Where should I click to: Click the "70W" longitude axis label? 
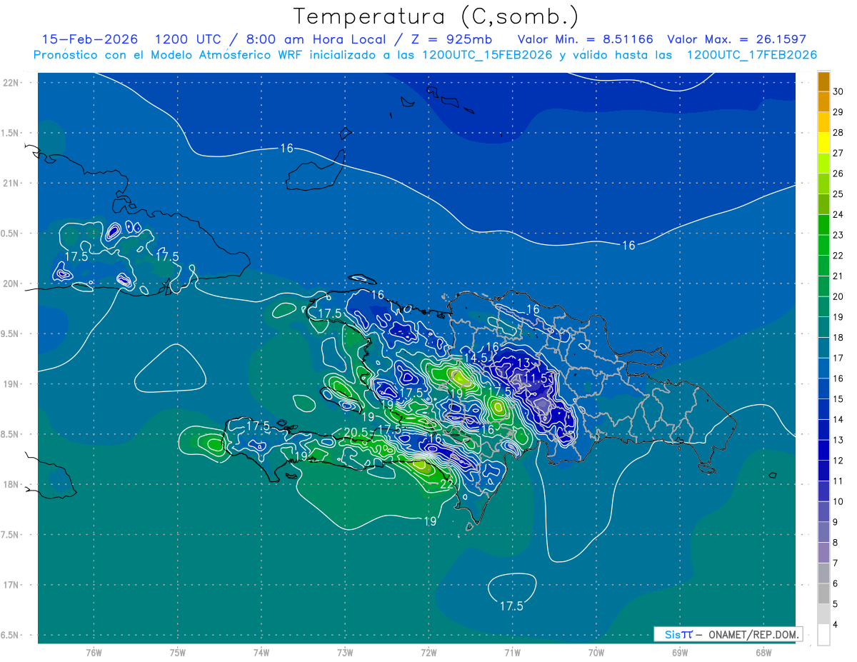[596, 652]
